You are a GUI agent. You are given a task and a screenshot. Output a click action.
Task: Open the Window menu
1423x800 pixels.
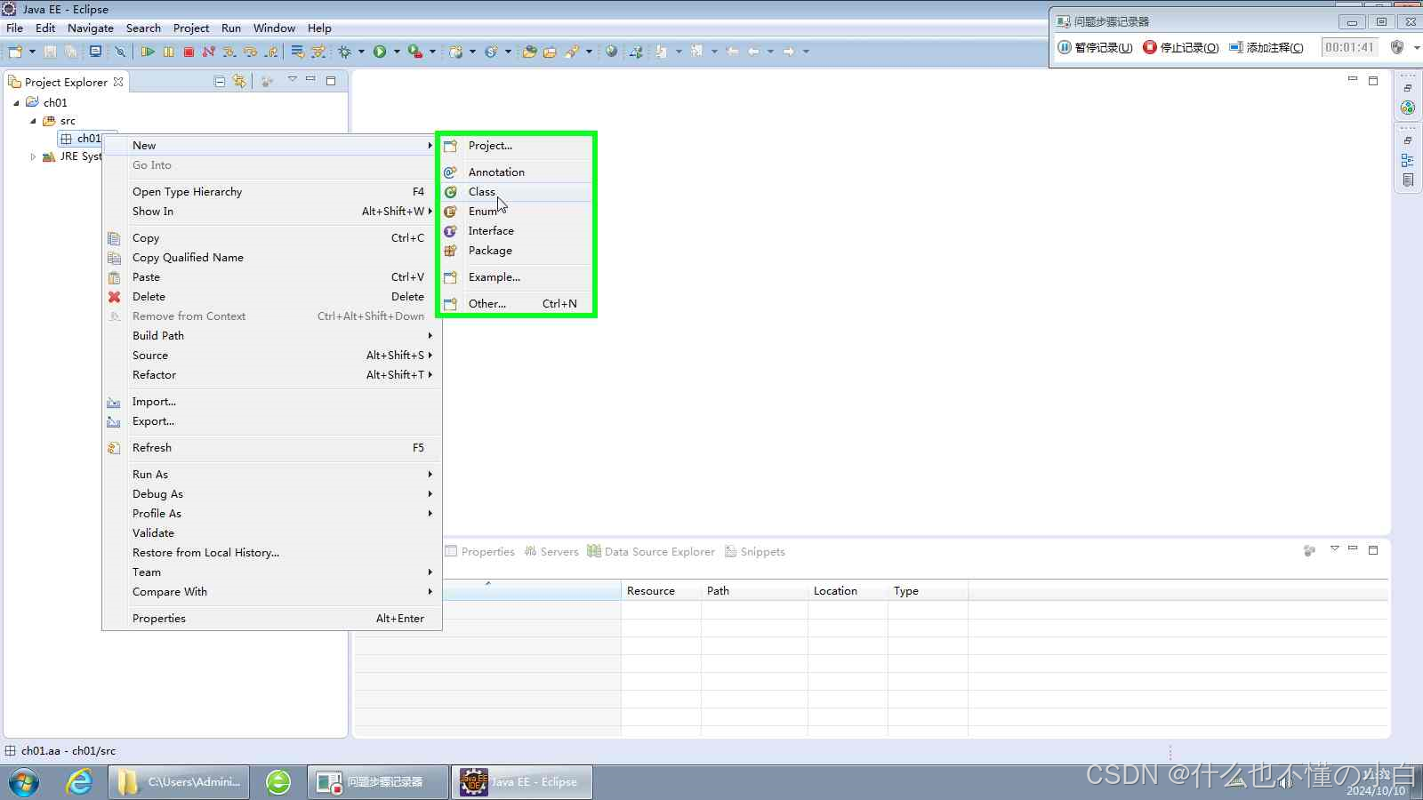[x=274, y=28]
